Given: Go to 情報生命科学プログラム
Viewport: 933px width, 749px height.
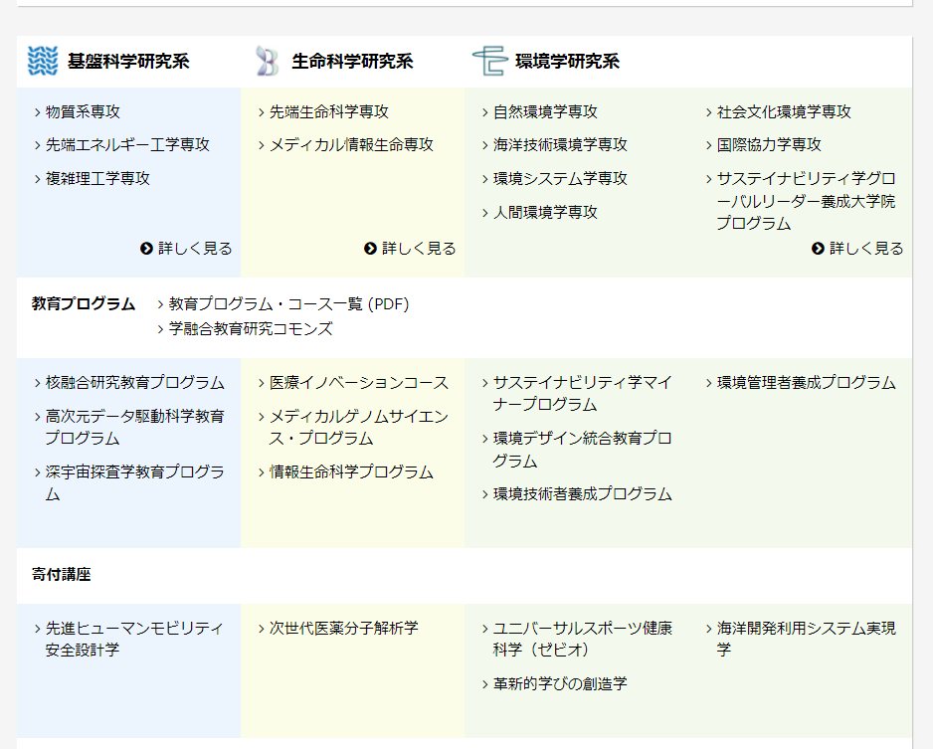Looking at the screenshot, I should coord(351,472).
